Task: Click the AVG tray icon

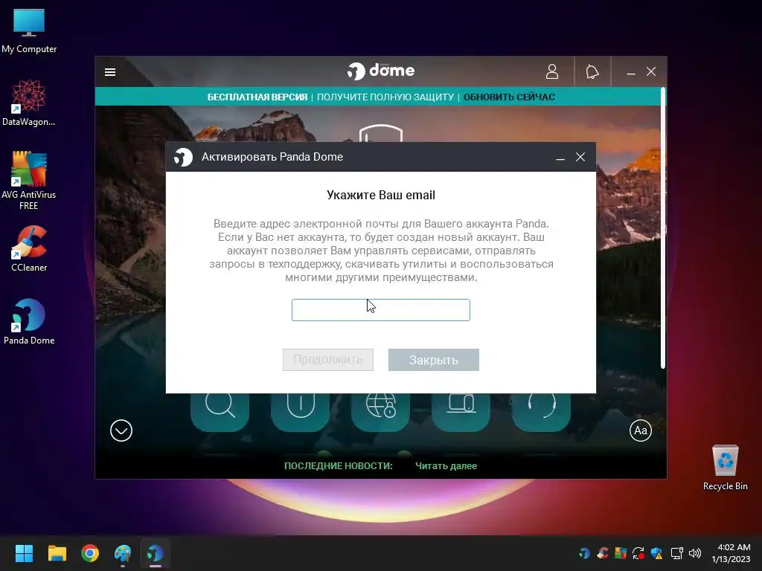Action: tap(621, 553)
